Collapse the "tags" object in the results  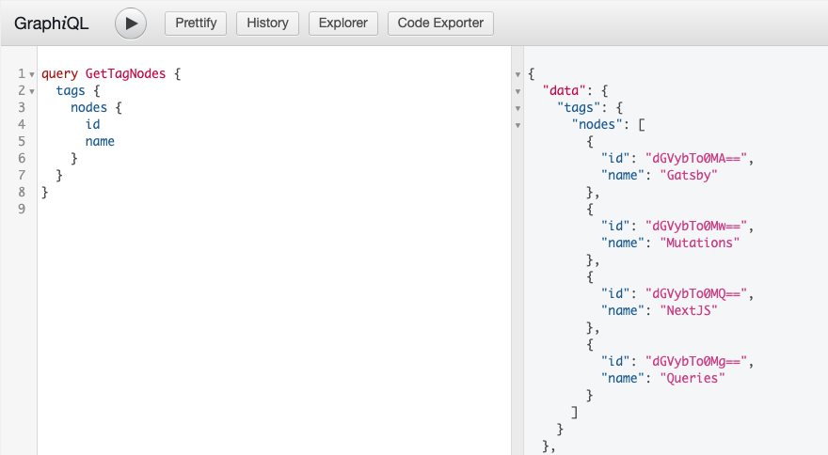pyautogui.click(x=517, y=108)
